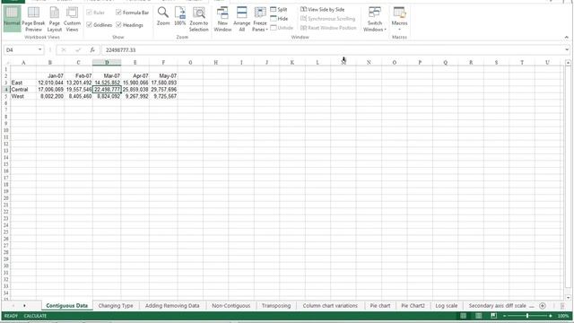Enable View Side by Side

tap(323, 10)
